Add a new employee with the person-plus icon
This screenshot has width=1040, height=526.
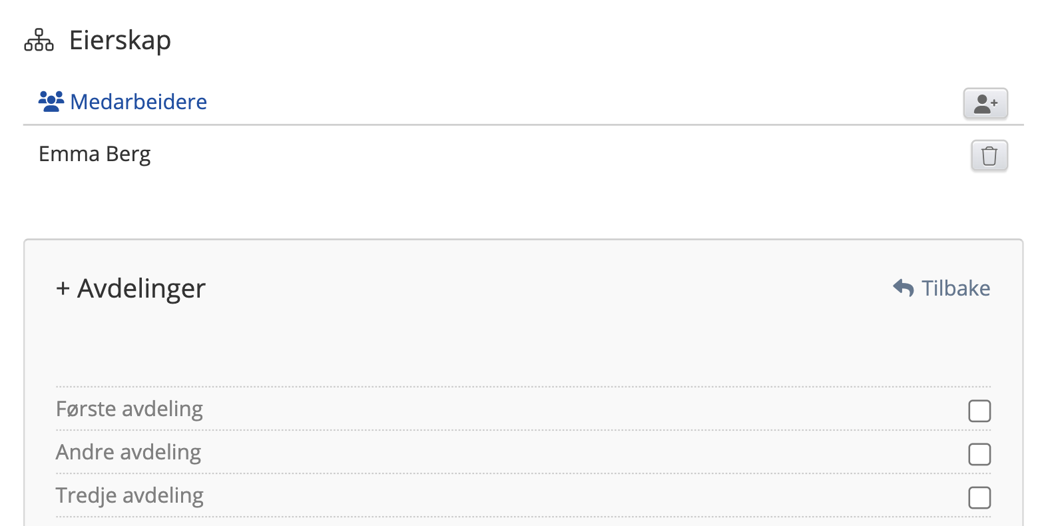pos(985,104)
